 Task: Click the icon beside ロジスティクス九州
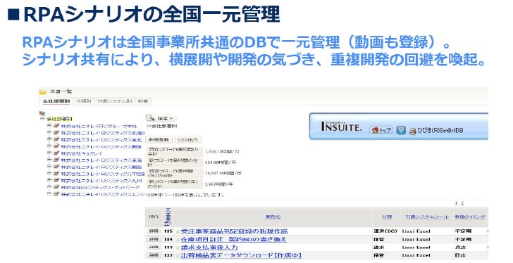56,181
